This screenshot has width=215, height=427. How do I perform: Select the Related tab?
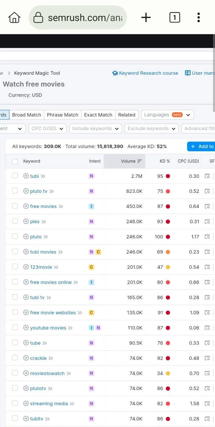127,115
